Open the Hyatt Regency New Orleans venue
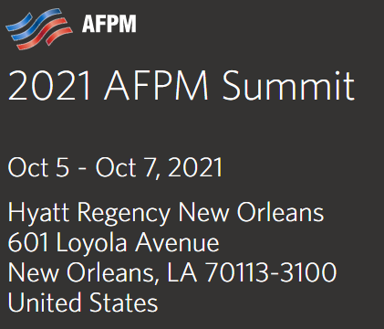The height and width of the screenshot is (329, 384). click(x=166, y=213)
